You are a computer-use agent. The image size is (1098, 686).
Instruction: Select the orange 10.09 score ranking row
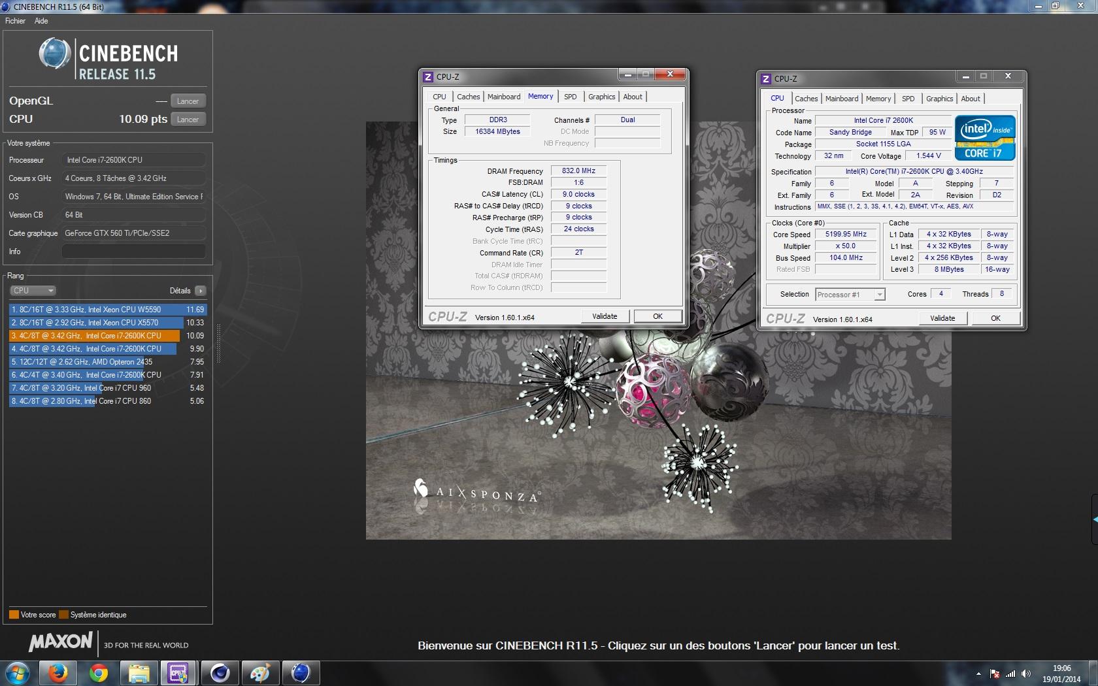(108, 336)
